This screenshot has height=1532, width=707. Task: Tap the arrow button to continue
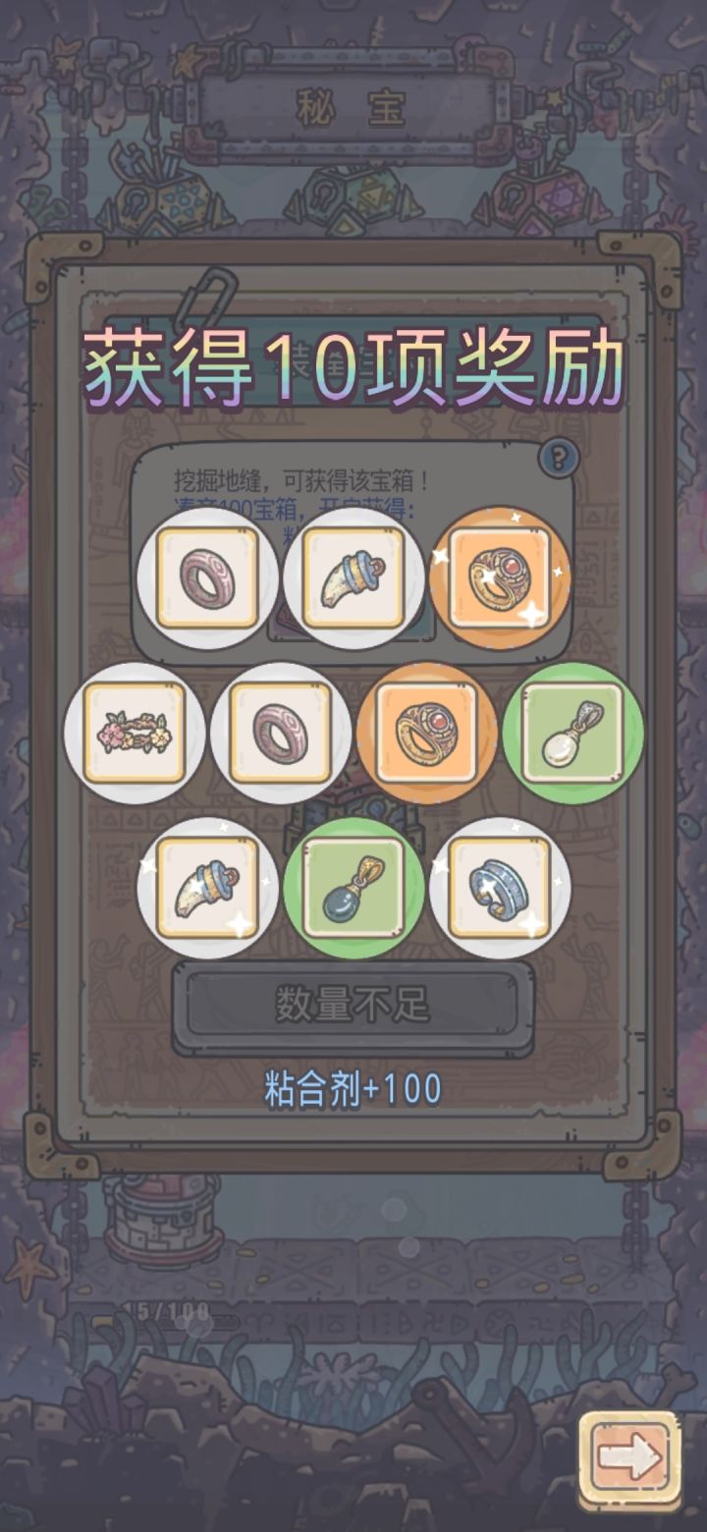[629, 1459]
